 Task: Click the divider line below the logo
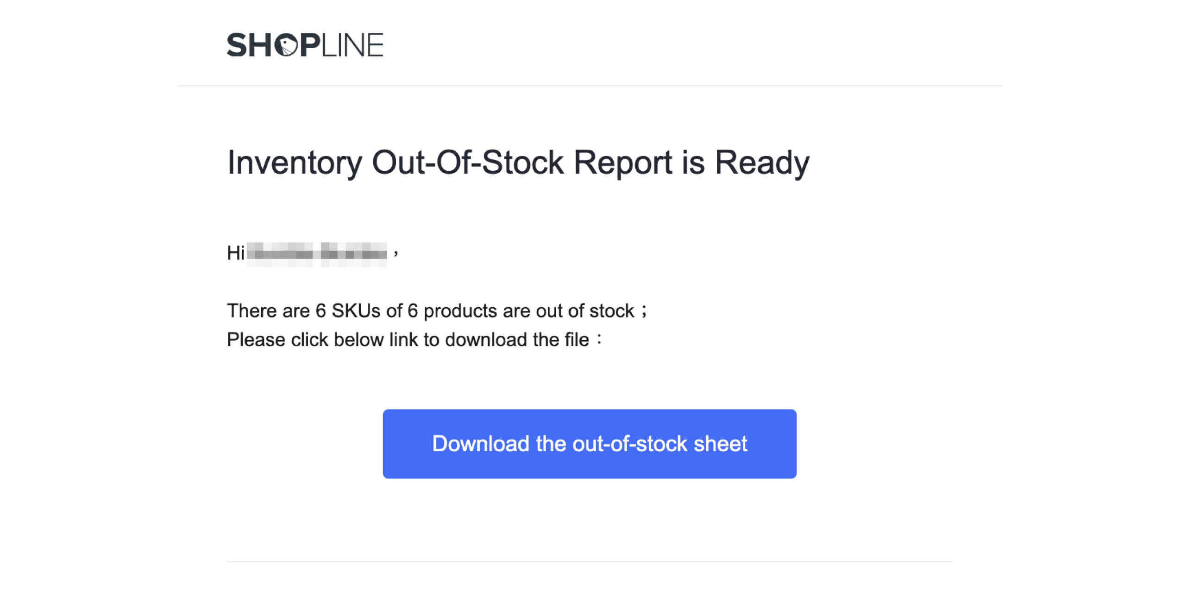[589, 86]
